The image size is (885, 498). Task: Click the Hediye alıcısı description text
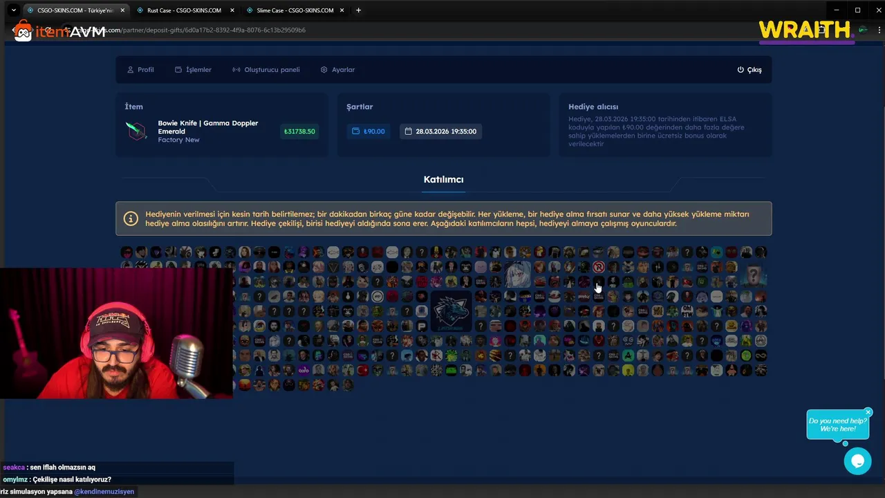point(656,131)
